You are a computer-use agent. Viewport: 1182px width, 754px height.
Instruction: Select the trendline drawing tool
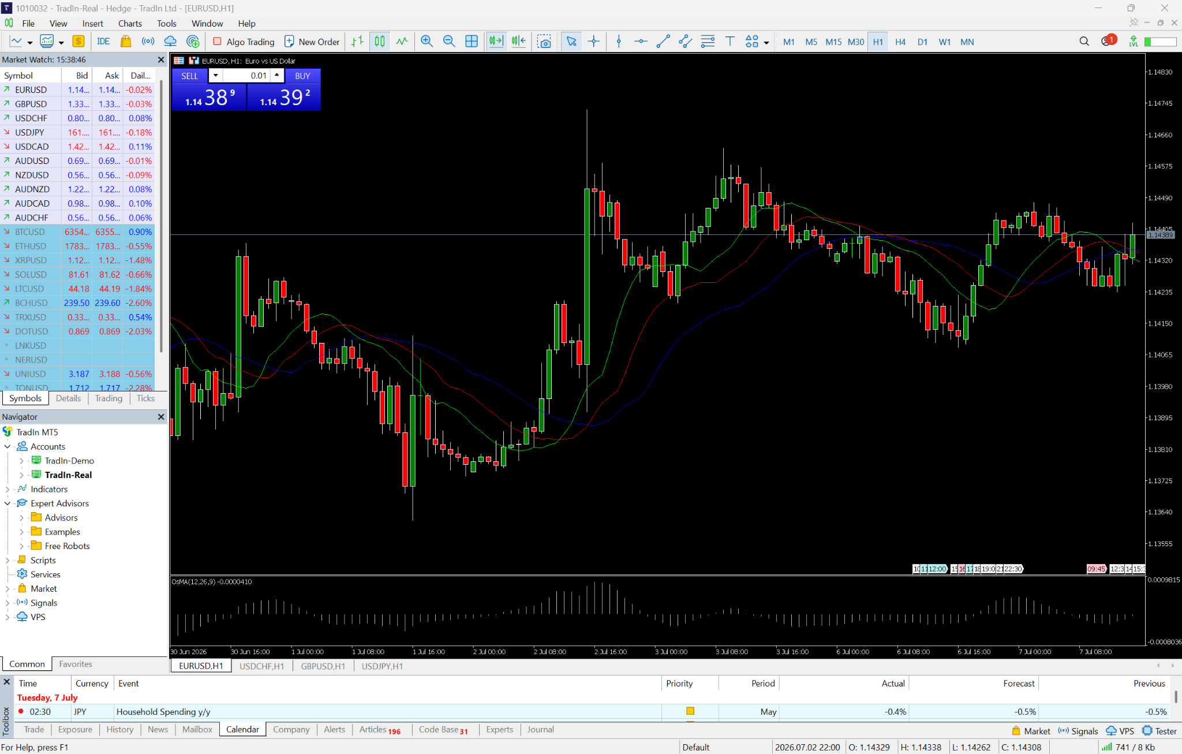coord(663,42)
